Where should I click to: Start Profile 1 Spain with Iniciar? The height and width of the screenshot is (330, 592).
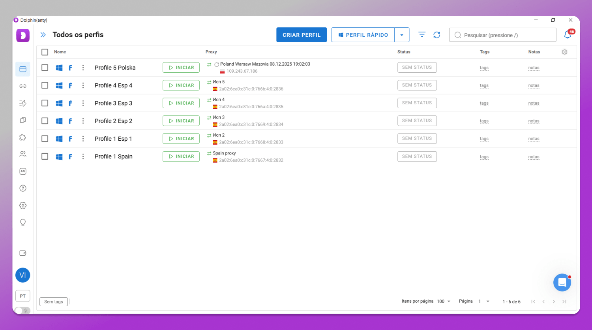[181, 157]
